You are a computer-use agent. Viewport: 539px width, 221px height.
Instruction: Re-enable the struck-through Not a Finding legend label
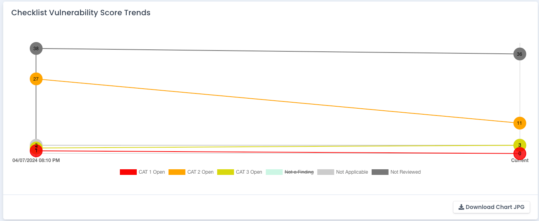(299, 172)
